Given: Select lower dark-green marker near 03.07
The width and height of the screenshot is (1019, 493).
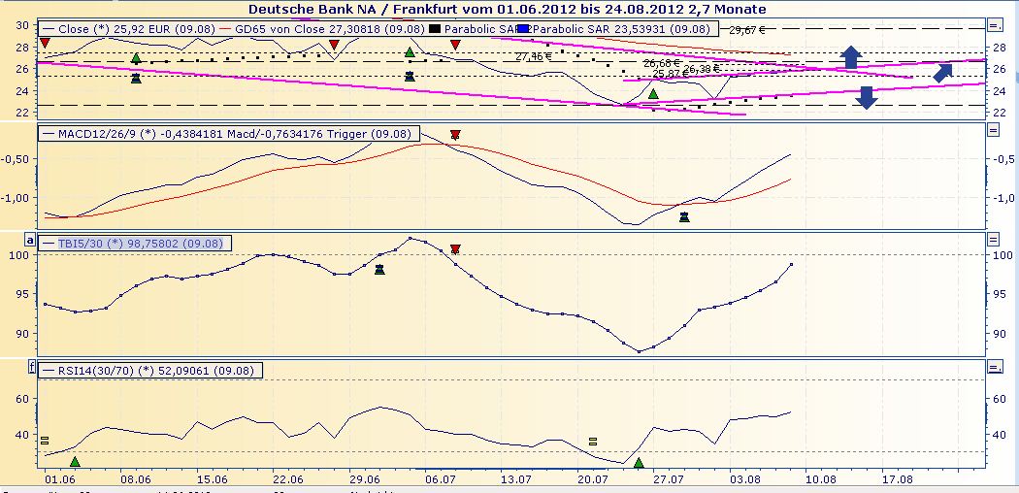Looking at the screenshot, I should pyautogui.click(x=410, y=76).
